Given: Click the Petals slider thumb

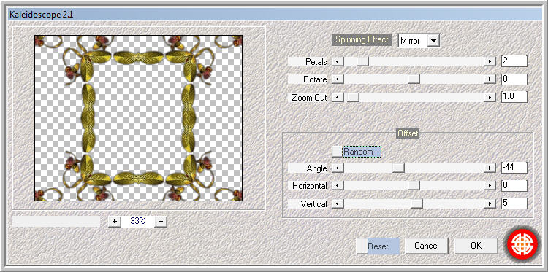Looking at the screenshot, I should tap(362, 62).
